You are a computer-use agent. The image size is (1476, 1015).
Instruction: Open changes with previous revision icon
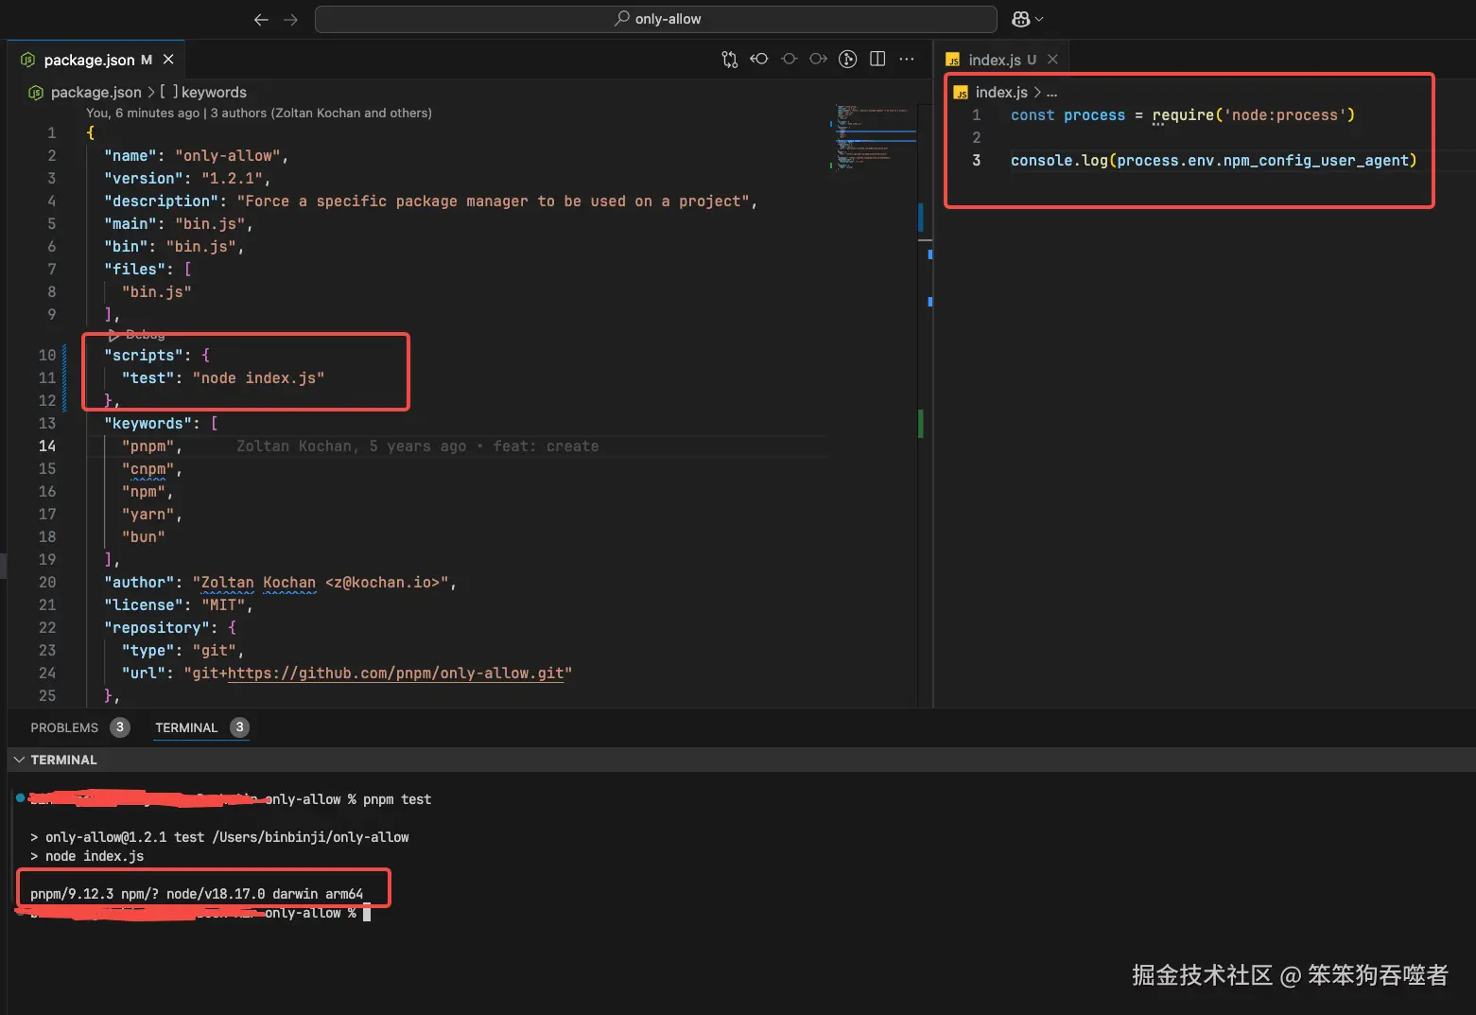point(758,59)
